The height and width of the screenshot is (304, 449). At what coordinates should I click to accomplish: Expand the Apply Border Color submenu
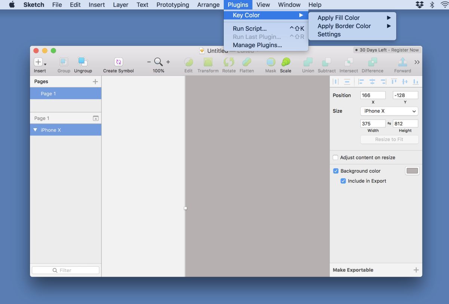[352, 26]
